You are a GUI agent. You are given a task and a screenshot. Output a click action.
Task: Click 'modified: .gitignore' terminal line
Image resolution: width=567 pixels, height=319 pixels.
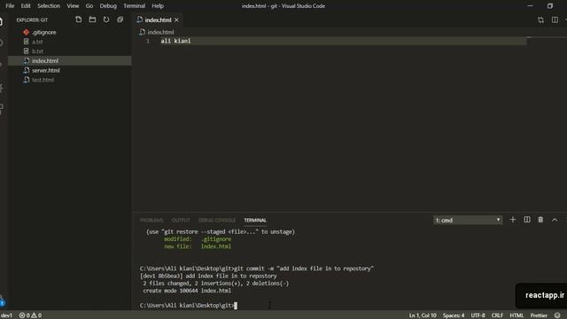point(198,239)
